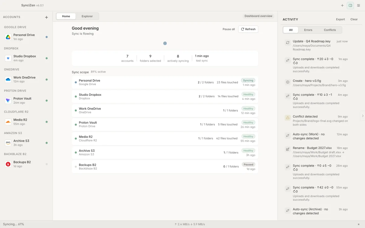Click the transfer speed readout in status bar
The width and height of the screenshot is (365, 228).
click(x=190, y=224)
